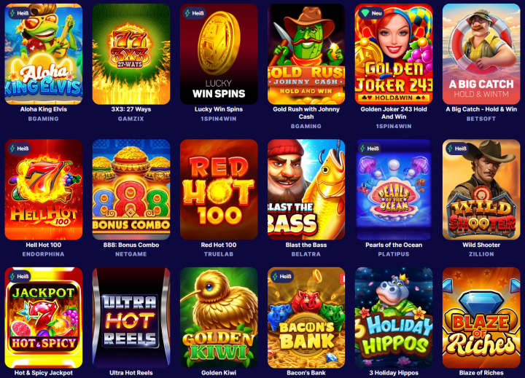Launch the 888: Bonus Combo game

[131, 189]
